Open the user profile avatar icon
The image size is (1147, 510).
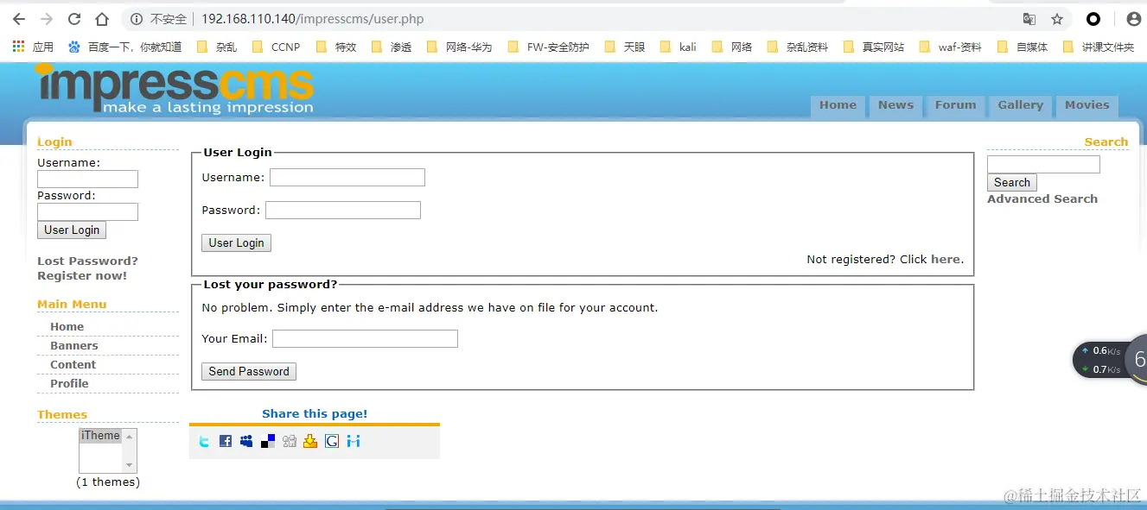[1133, 19]
